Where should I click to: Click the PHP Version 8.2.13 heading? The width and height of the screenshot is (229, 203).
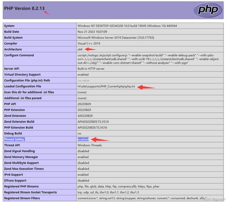coord(24,8)
